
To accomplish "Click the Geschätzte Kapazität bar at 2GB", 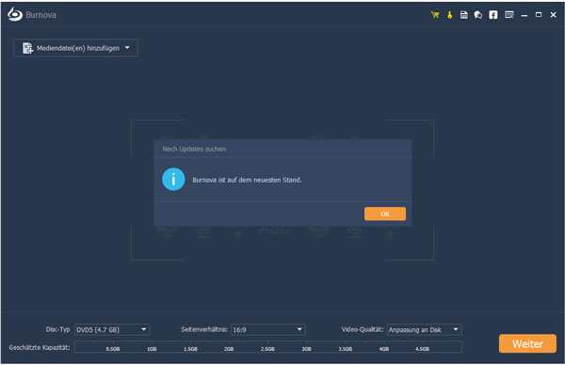I will tap(229, 347).
